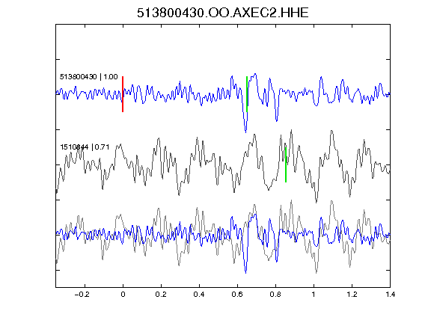Click the trace label 513800430 | 1.00
431x323 pixels.
pyautogui.click(x=89, y=76)
